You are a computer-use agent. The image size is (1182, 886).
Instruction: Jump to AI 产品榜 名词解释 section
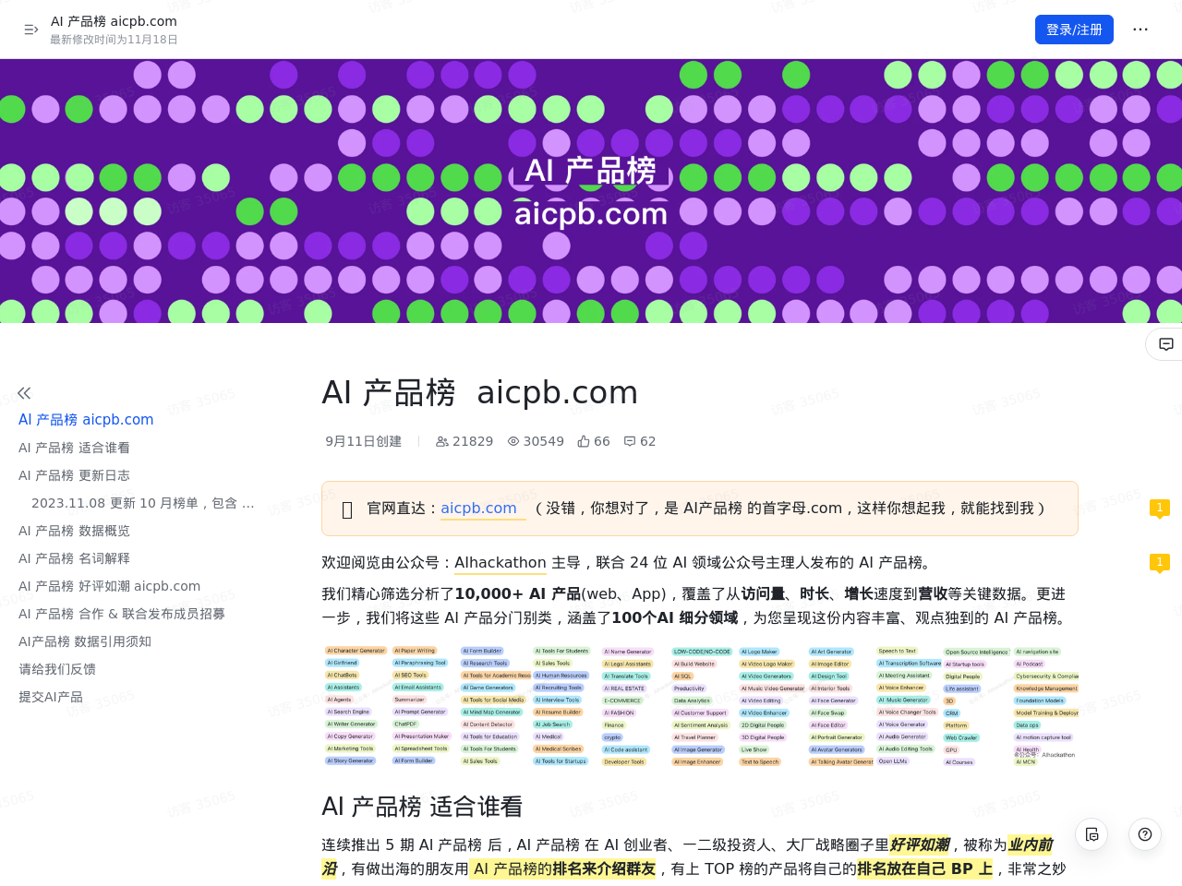[x=74, y=558]
